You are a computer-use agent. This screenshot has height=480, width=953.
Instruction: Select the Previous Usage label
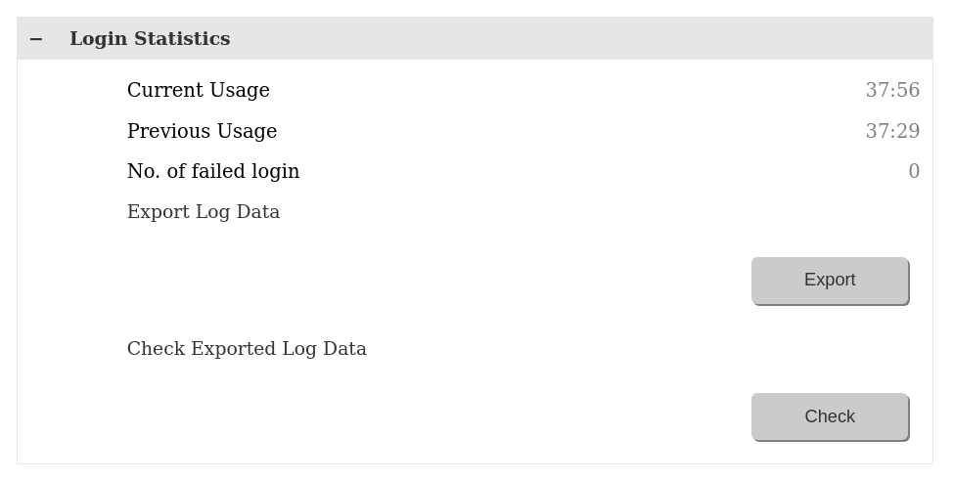[202, 131]
